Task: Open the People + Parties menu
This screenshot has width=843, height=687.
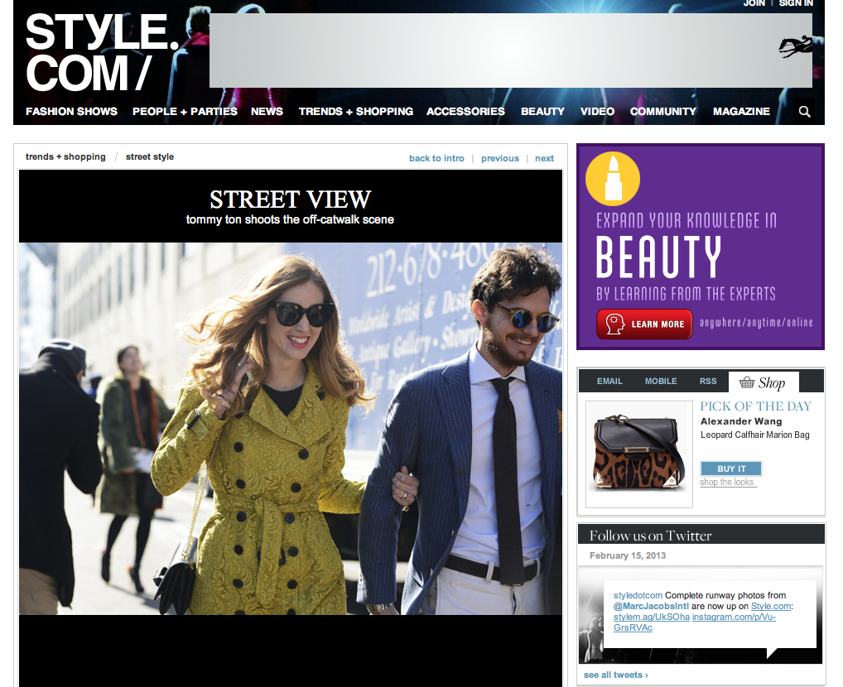Action: (185, 111)
